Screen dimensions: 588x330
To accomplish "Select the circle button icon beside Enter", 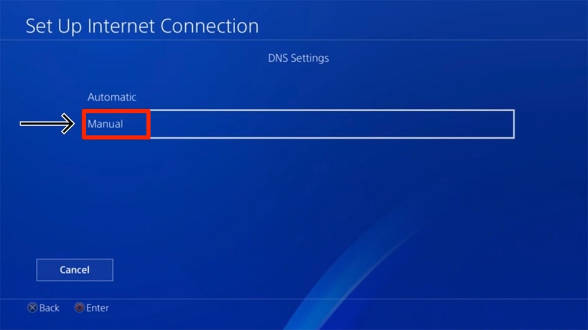I will 79,308.
